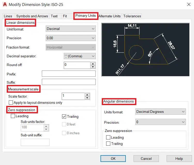Increase the Round off value with up arrow
The width and height of the screenshot is (194, 165).
[x=93, y=64]
